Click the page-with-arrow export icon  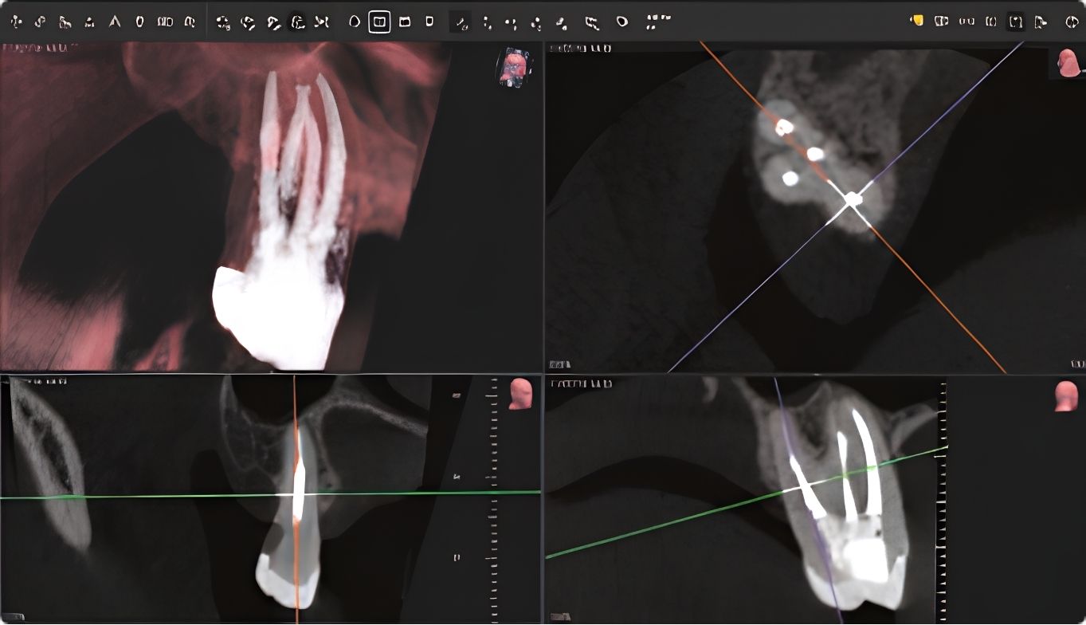tap(1041, 22)
